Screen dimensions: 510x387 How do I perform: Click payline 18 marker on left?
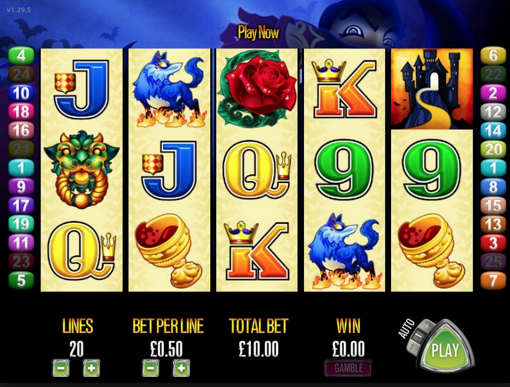(x=21, y=112)
